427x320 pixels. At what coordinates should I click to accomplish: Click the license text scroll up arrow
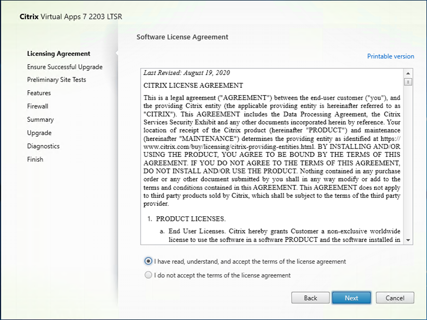coord(408,73)
